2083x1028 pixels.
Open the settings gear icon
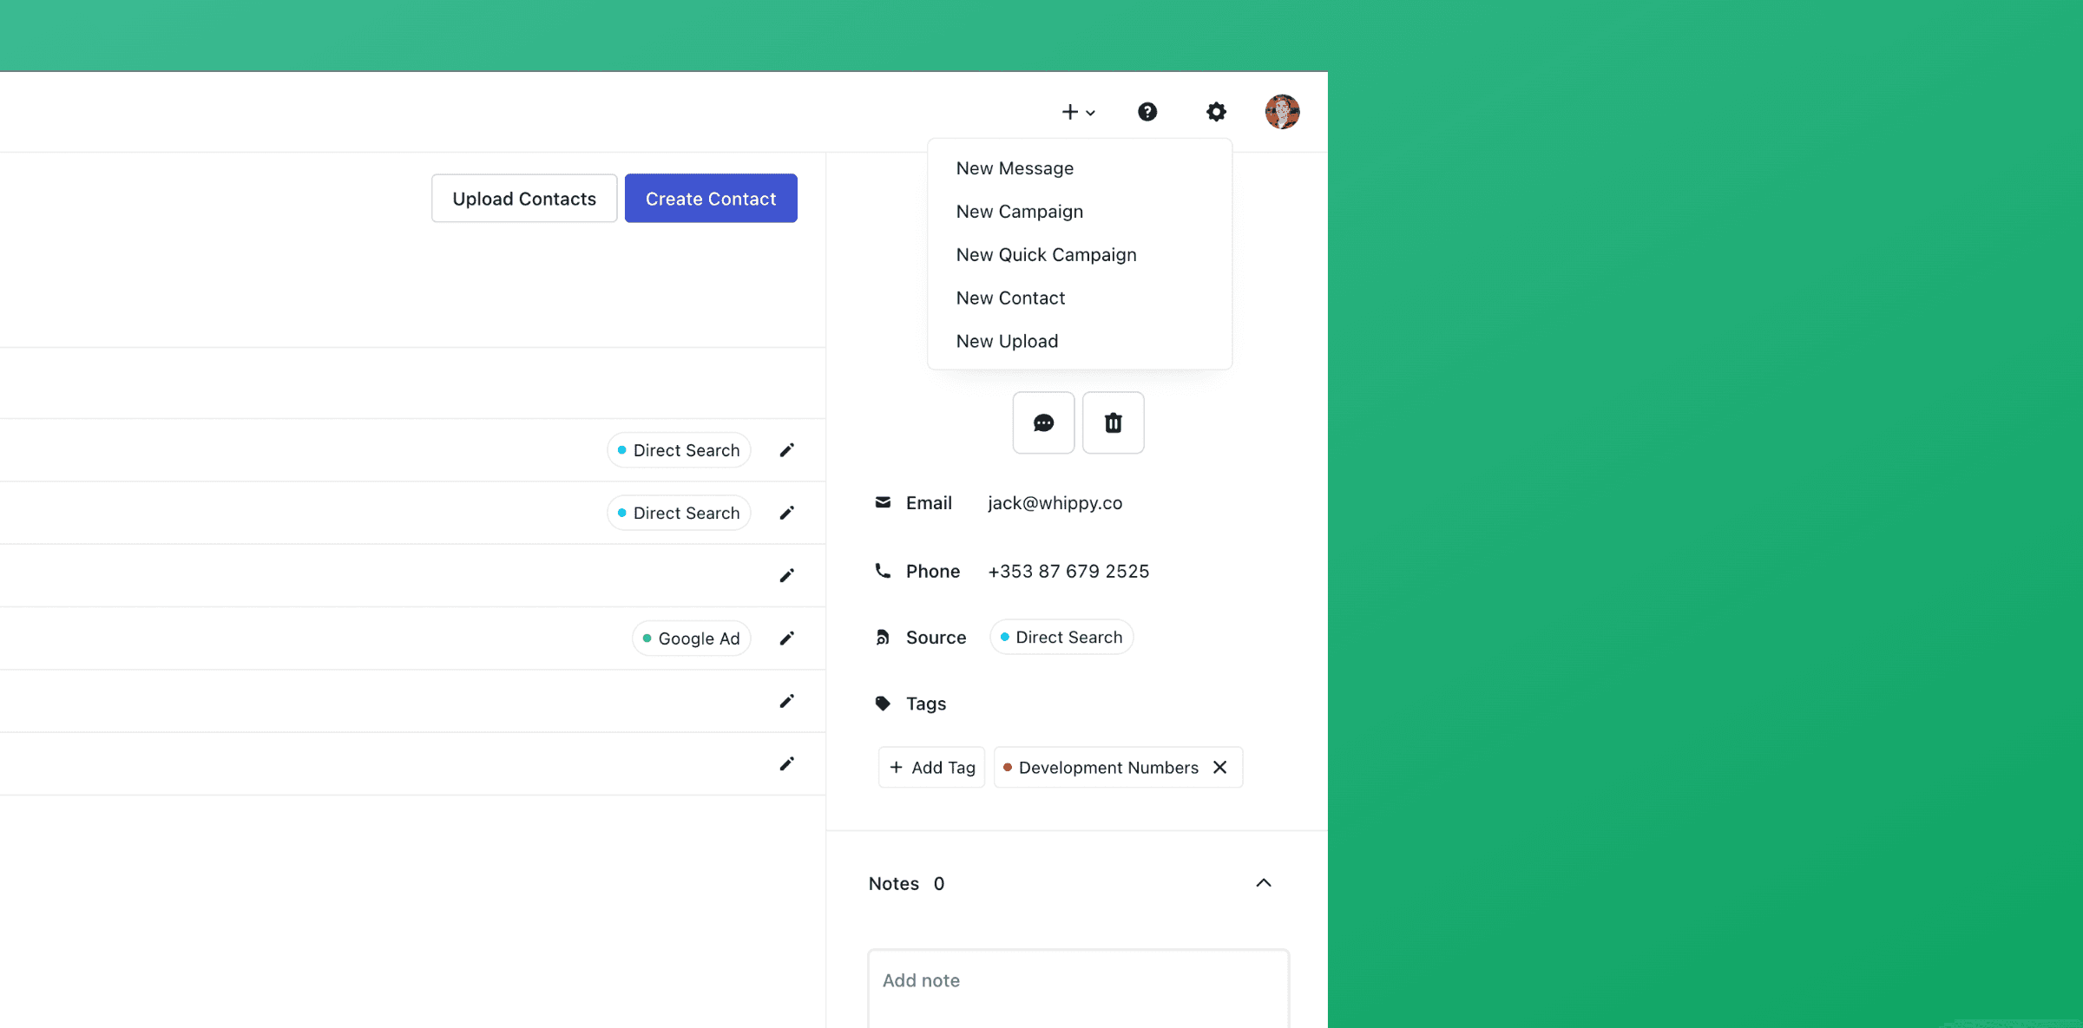(1215, 112)
